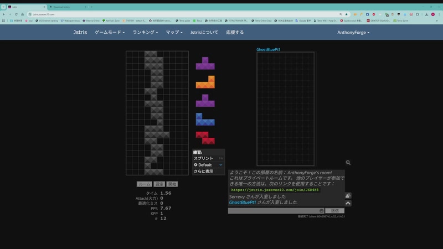The image size is (443, 249).
Task: Click the 設定 button below the board
Action: coord(159,184)
